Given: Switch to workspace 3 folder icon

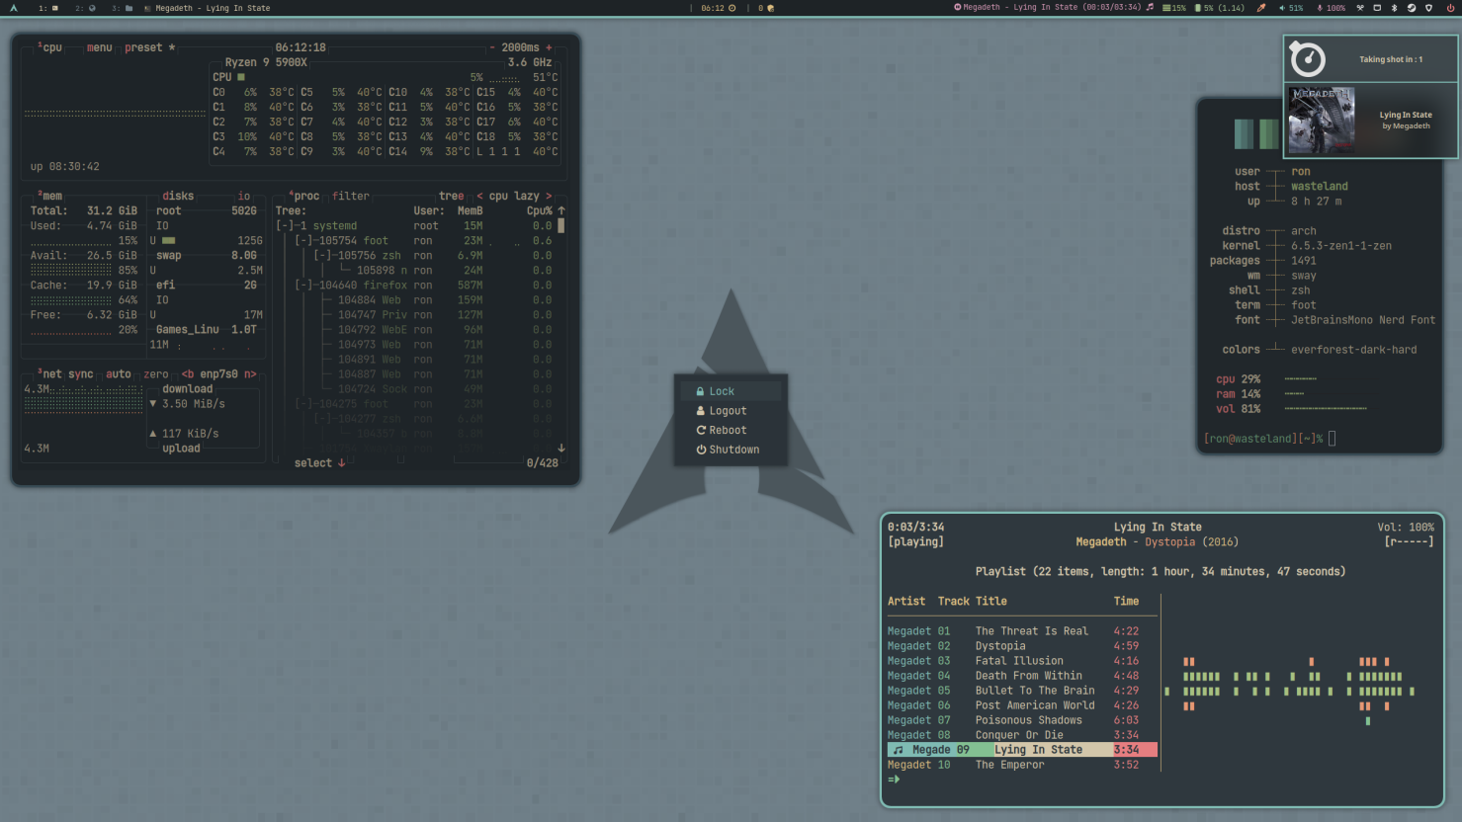Looking at the screenshot, I should tap(129, 8).
